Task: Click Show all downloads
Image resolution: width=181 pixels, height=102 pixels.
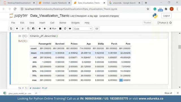Action: [x=168, y=93]
